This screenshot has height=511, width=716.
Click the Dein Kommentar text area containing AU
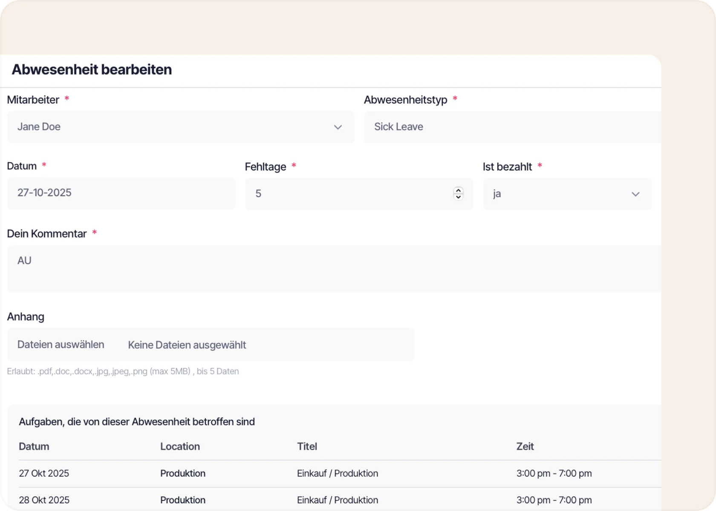[x=335, y=269]
